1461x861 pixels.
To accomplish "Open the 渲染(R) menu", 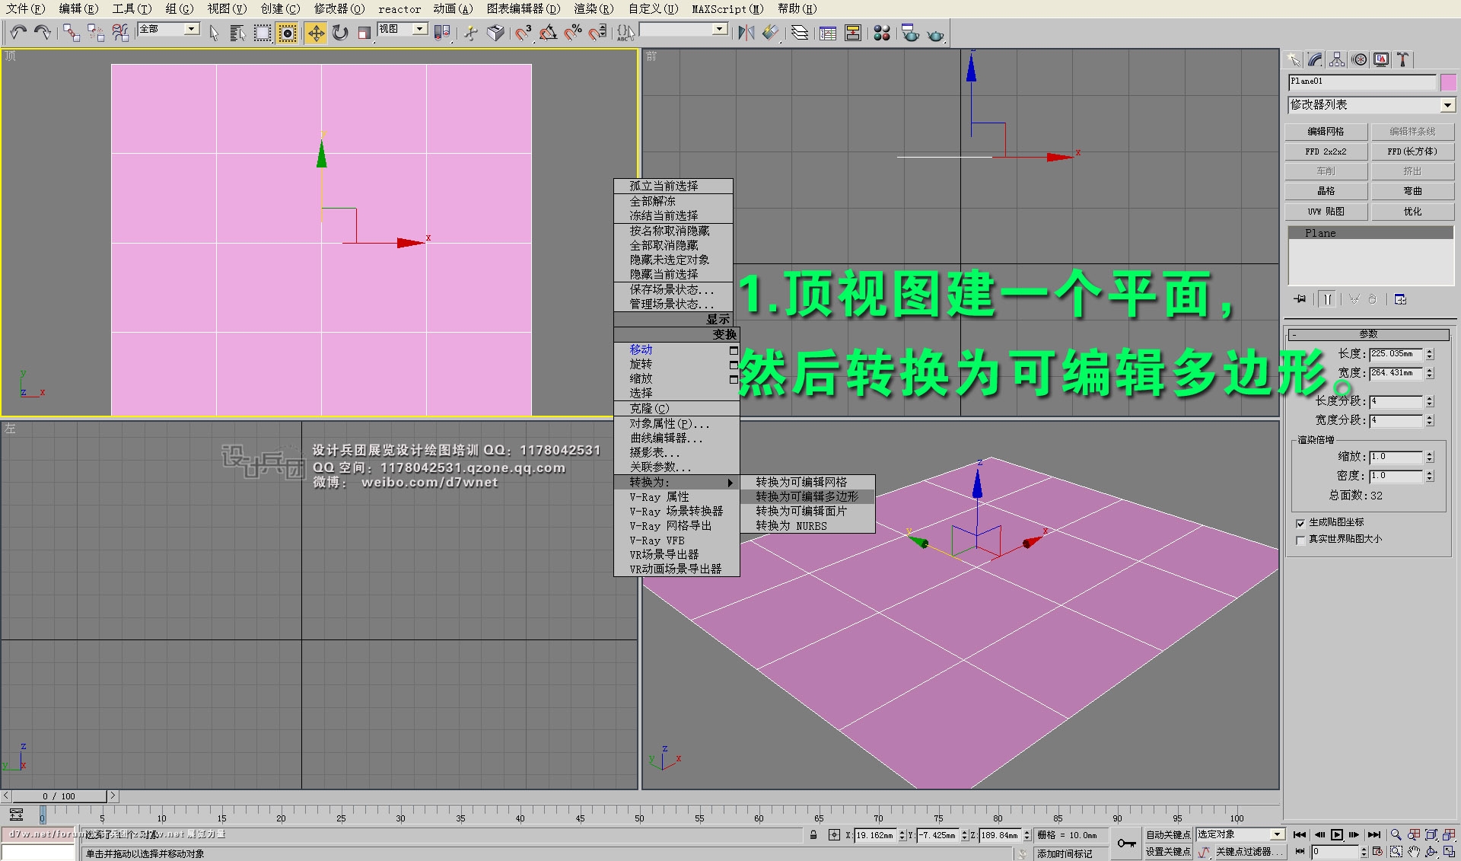I will [x=594, y=8].
